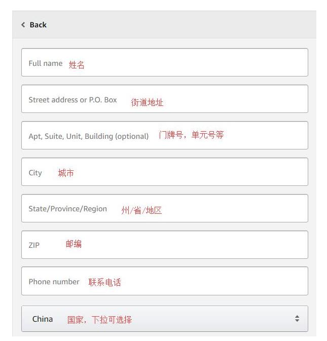Click the red 城市 annotation text
Viewport: 327px width, 341px height.
(x=66, y=173)
